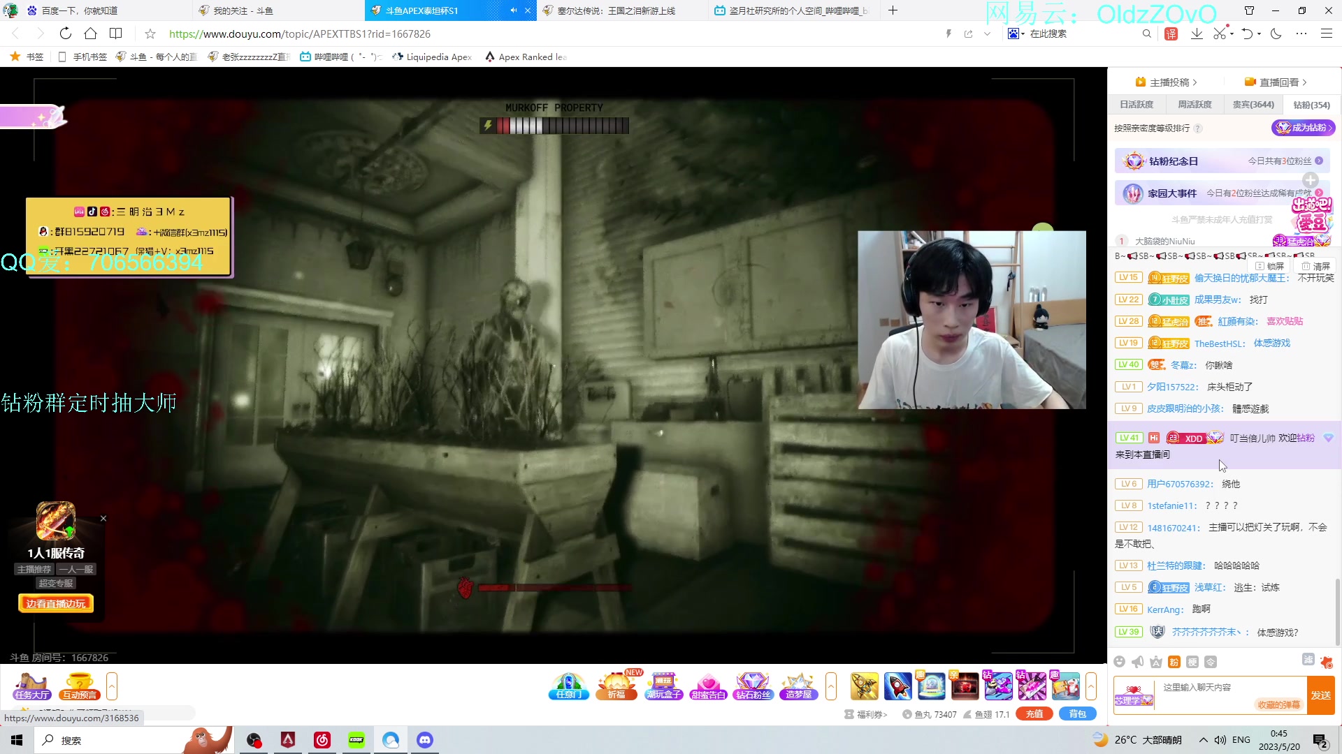Open the 钻石粉丝 diamond icon
Image resolution: width=1342 pixels, height=754 pixels.
pos(753,686)
